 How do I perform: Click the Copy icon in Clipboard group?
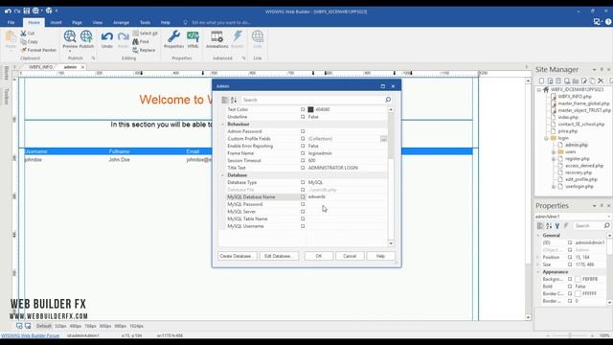pos(24,41)
